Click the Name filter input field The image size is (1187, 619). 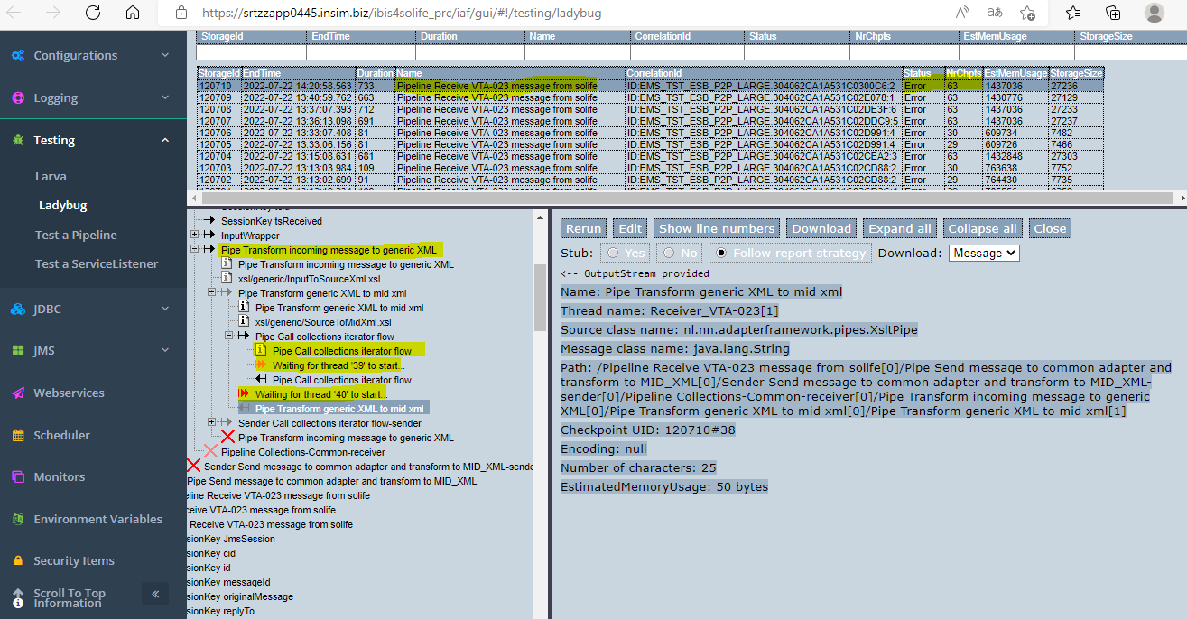click(x=579, y=52)
